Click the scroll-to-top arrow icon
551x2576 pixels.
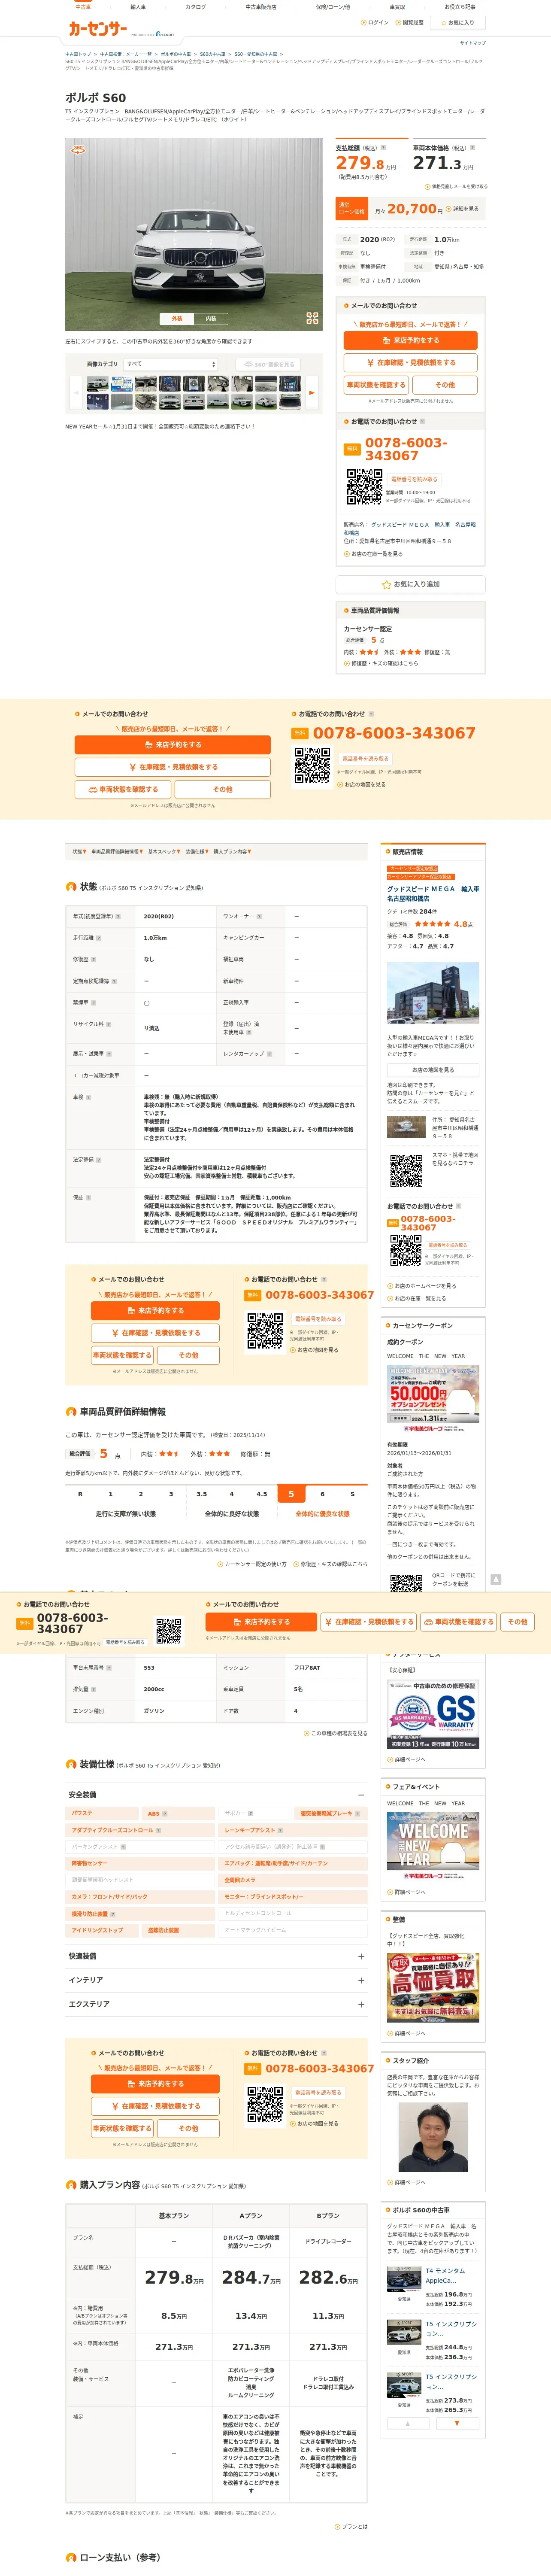click(x=495, y=1579)
